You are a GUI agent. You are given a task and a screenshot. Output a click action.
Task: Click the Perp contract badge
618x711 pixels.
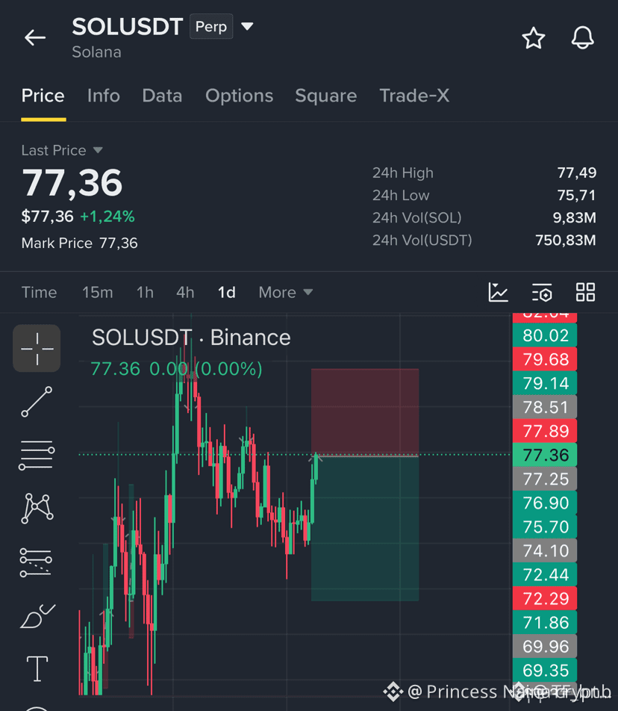pyautogui.click(x=211, y=26)
